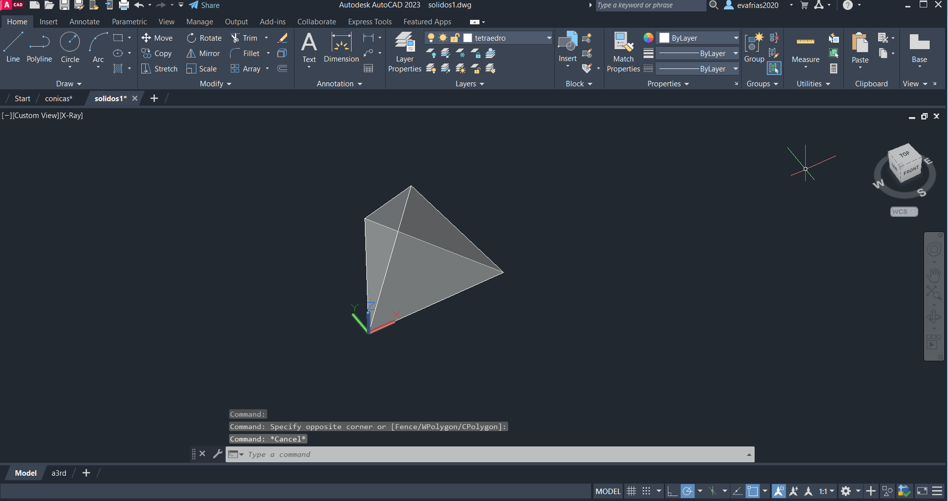Click the X-Ray visual style label

click(71, 116)
